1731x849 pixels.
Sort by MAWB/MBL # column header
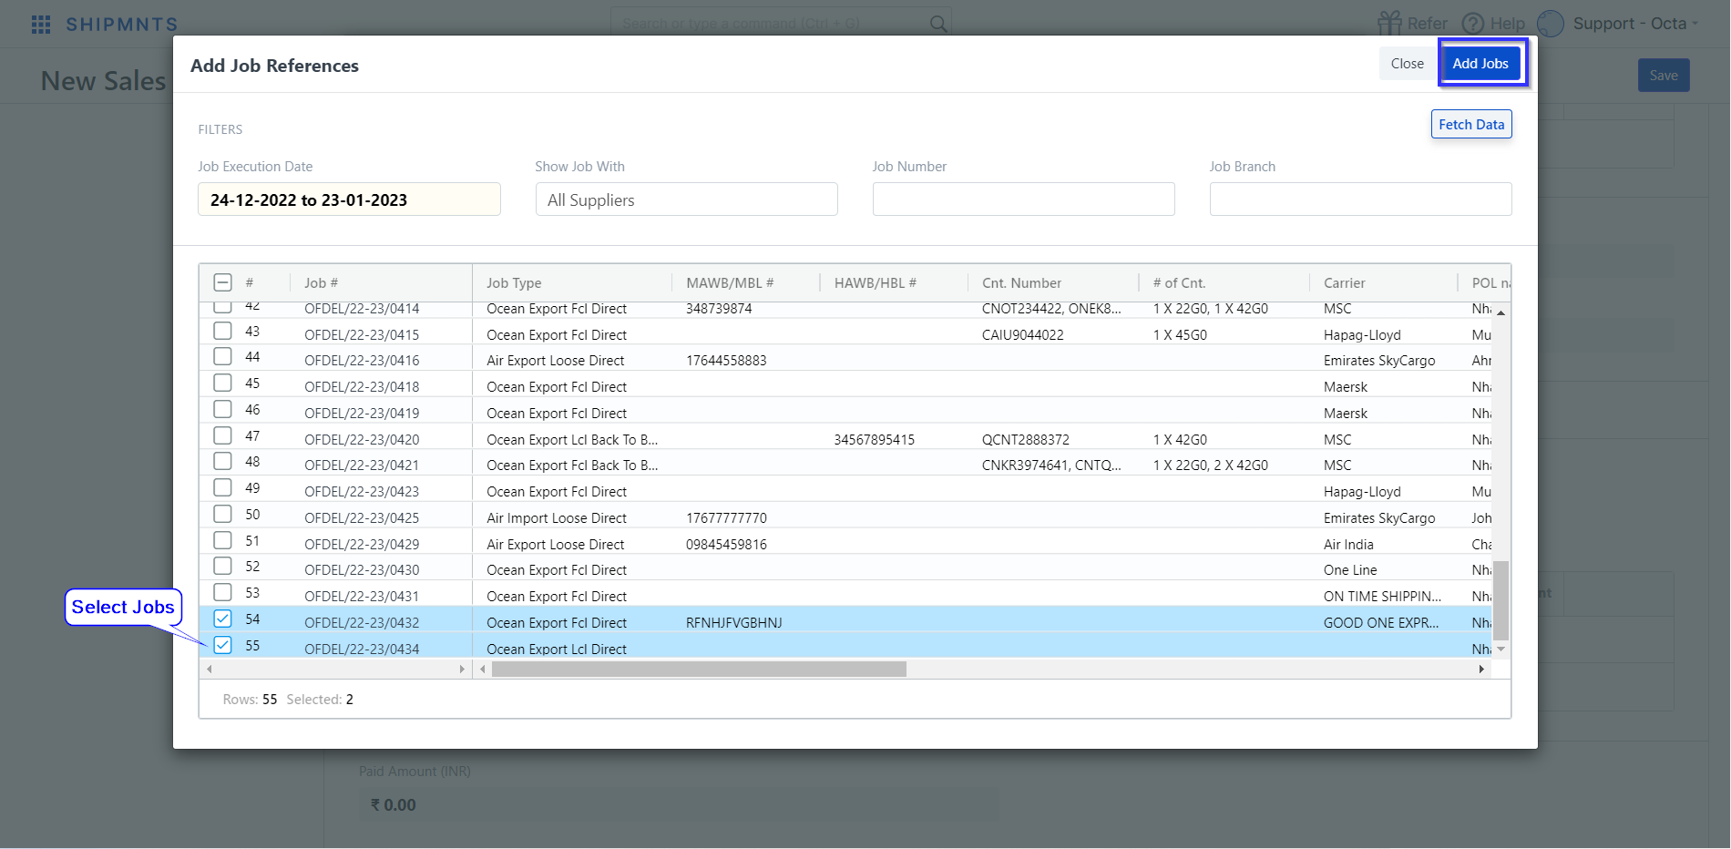(730, 283)
